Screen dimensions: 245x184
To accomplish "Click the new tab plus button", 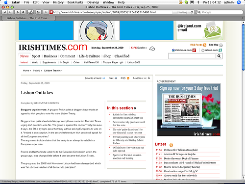I will pos(242,18).
